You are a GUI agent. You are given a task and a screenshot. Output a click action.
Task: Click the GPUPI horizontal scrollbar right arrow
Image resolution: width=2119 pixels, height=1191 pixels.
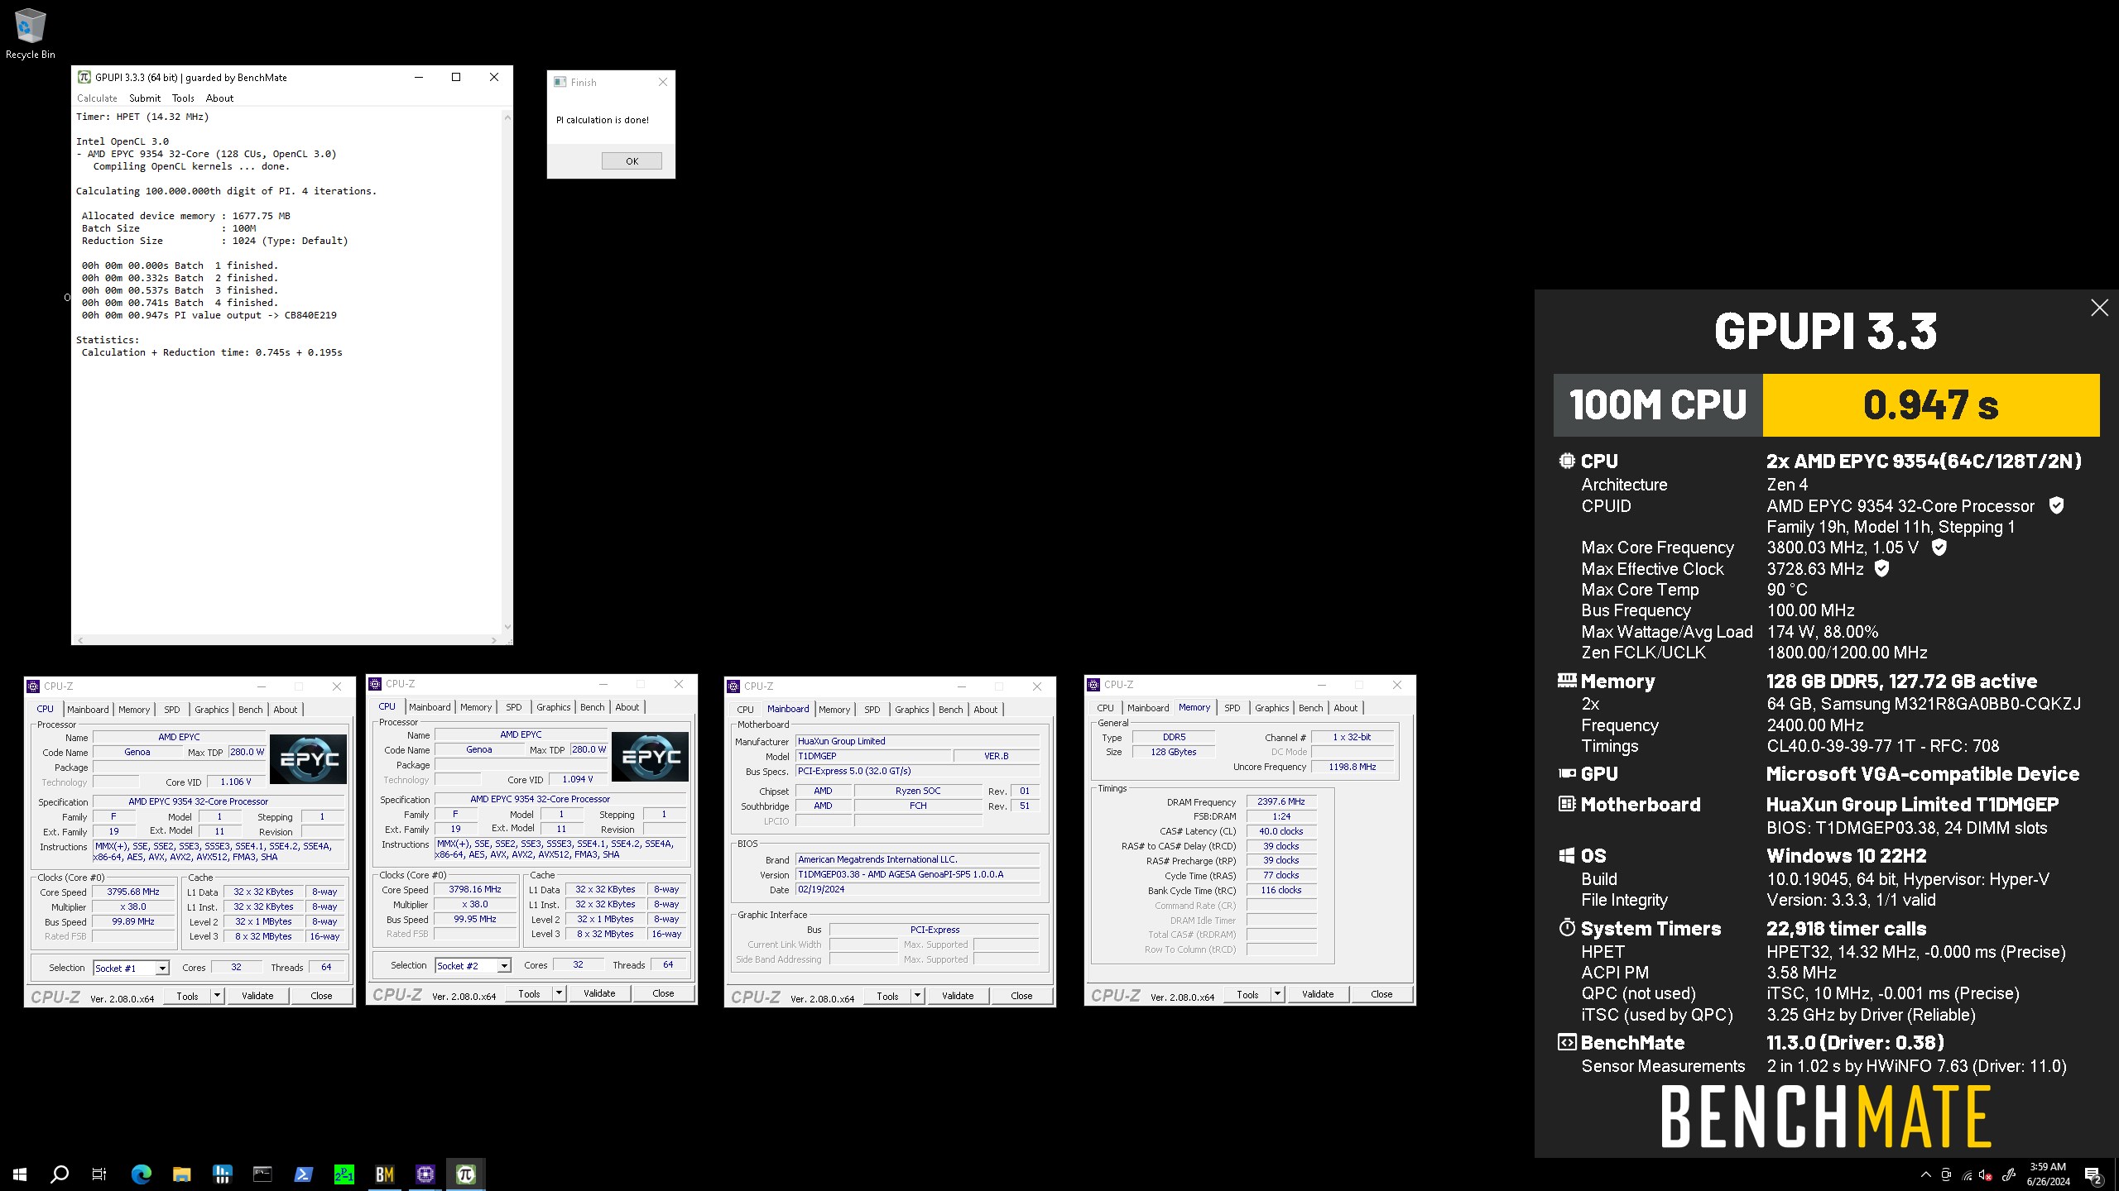coord(494,640)
